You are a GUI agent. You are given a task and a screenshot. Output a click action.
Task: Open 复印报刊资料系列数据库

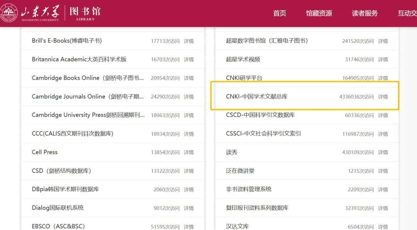257,208
